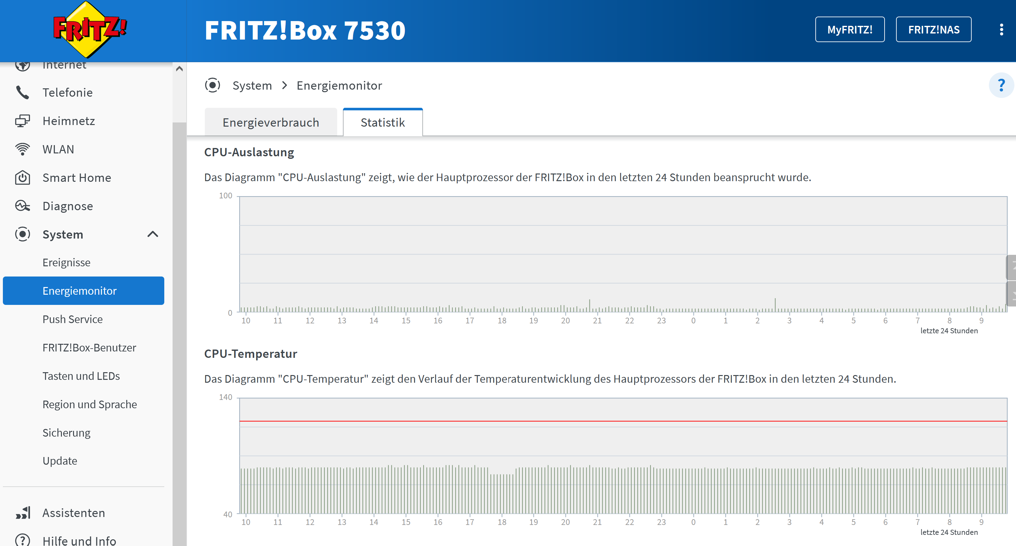Select the Statistik tab

[382, 122]
